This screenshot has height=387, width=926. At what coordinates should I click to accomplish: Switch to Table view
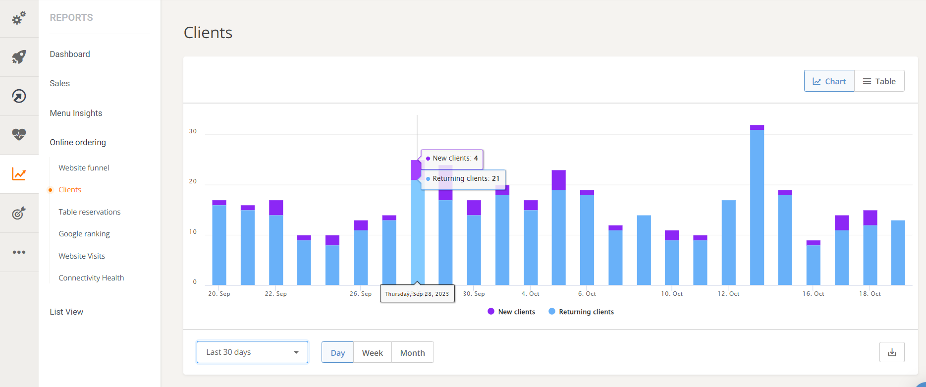point(879,81)
